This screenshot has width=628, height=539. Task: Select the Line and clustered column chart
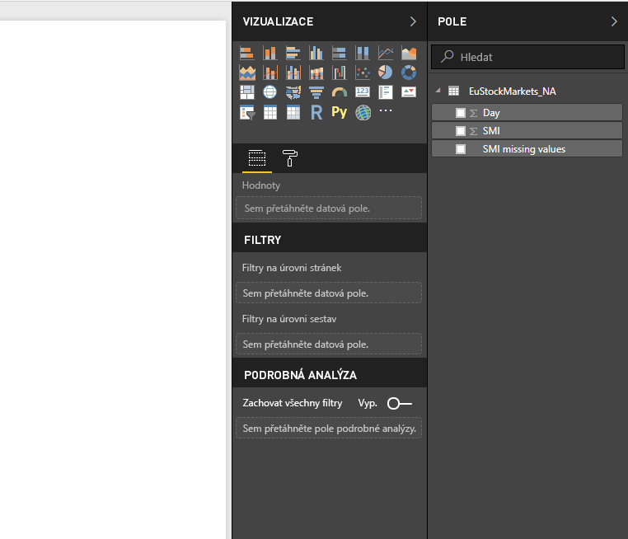click(293, 73)
